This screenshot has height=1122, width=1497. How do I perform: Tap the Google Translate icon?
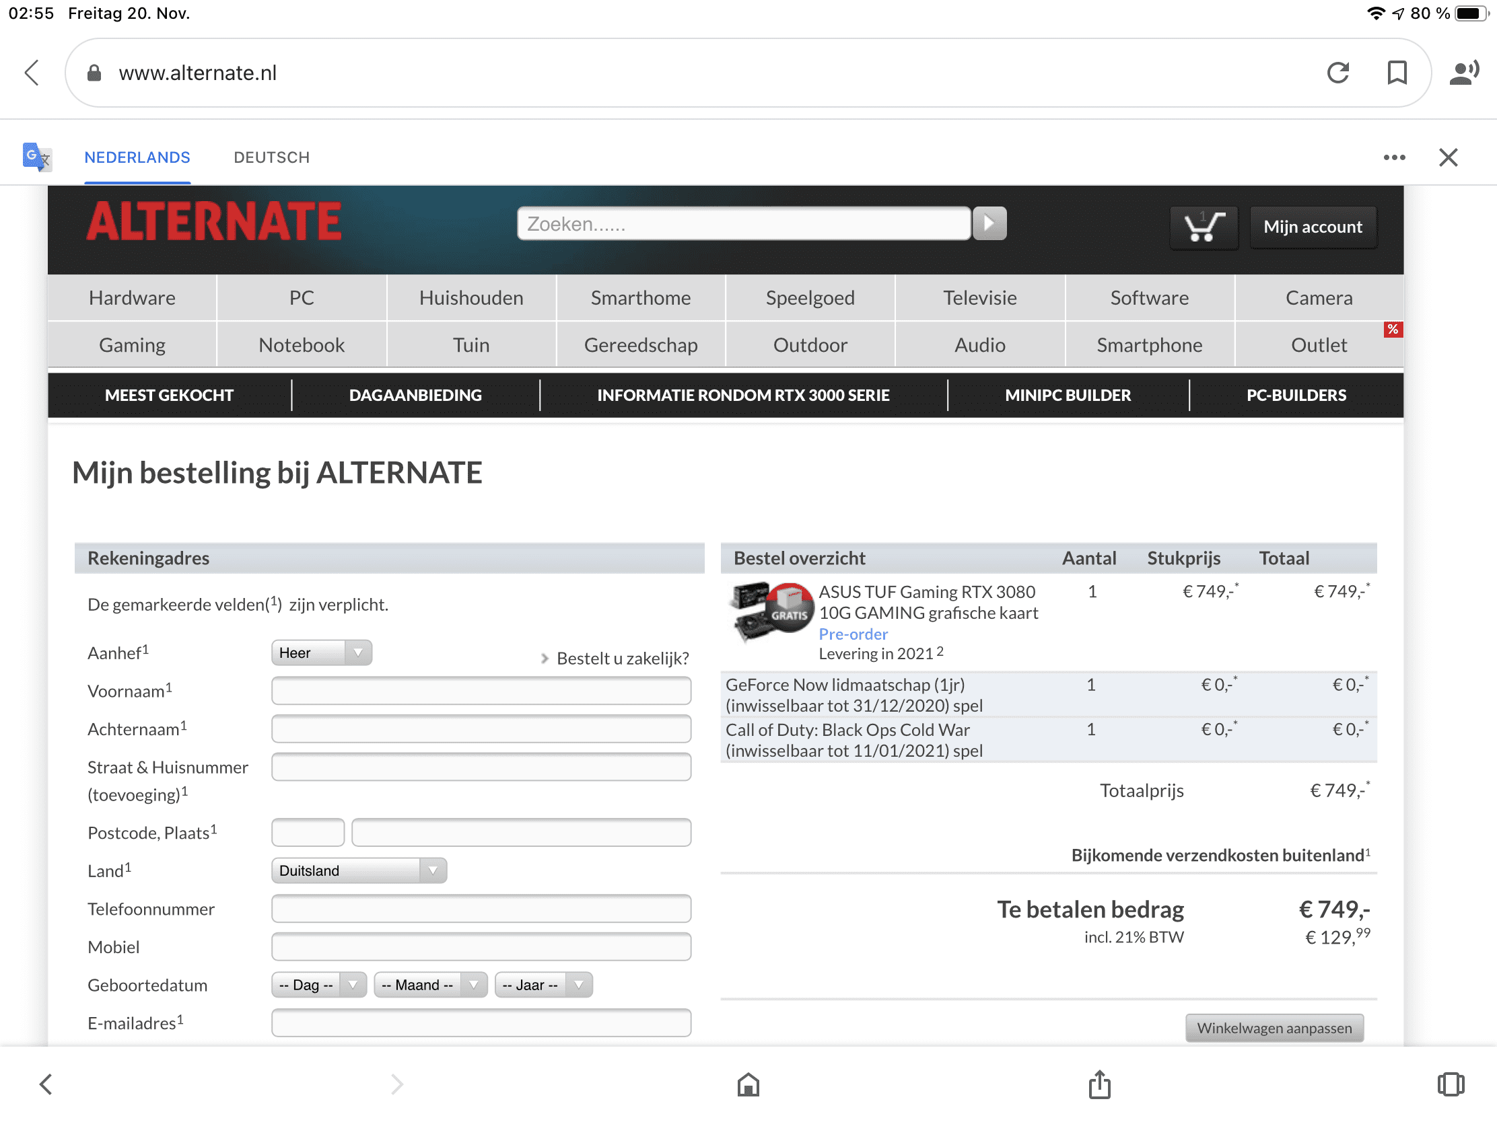pos(36,157)
